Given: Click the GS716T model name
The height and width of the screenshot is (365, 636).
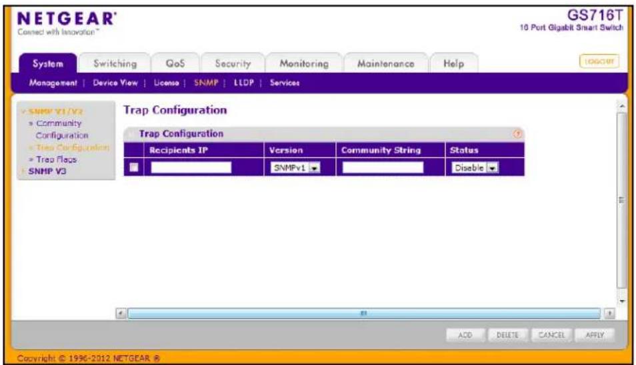Looking at the screenshot, I should click(594, 15).
